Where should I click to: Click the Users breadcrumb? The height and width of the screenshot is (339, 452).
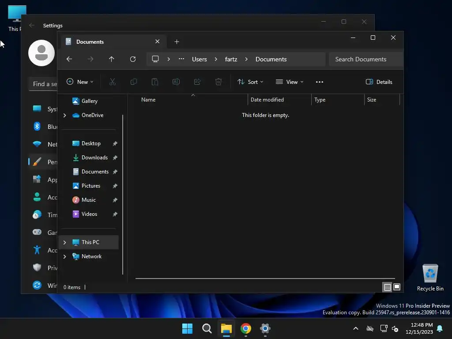point(200,59)
